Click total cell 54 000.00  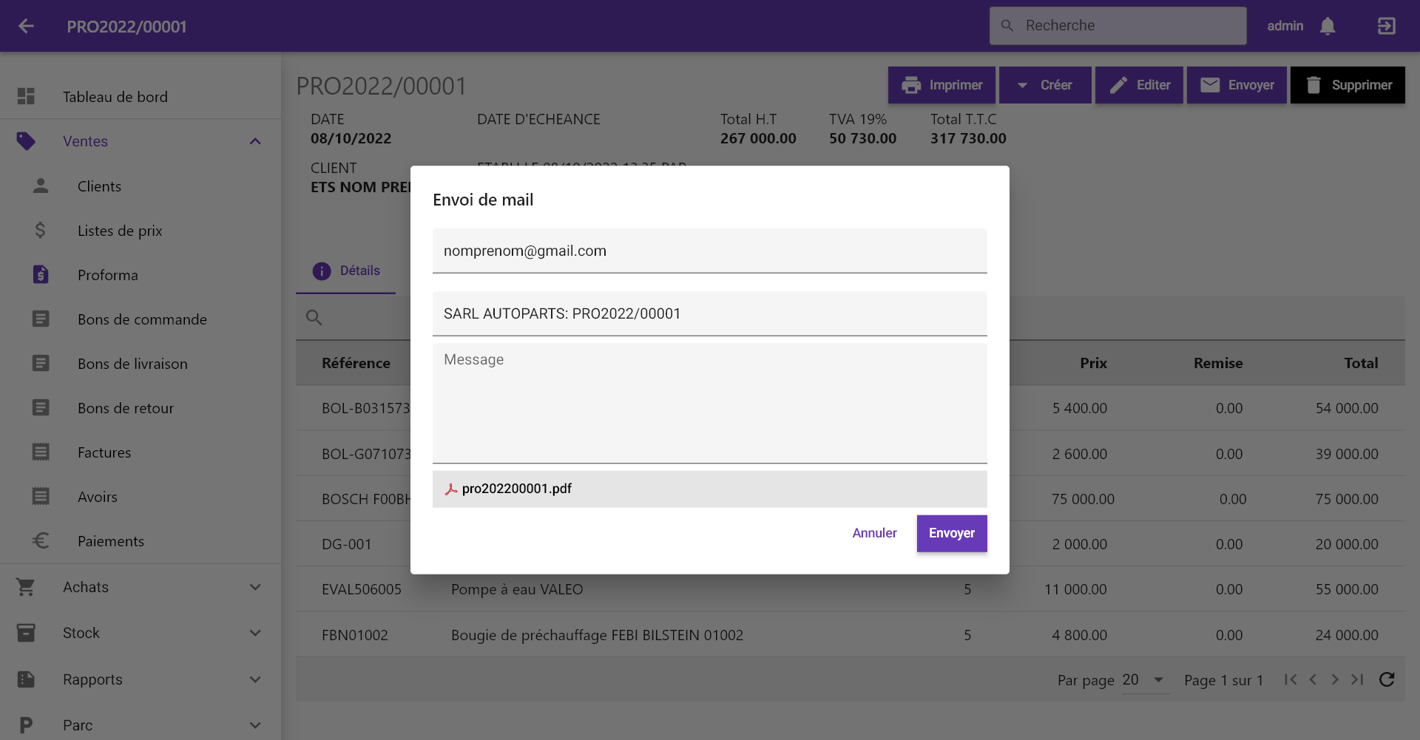pos(1347,408)
